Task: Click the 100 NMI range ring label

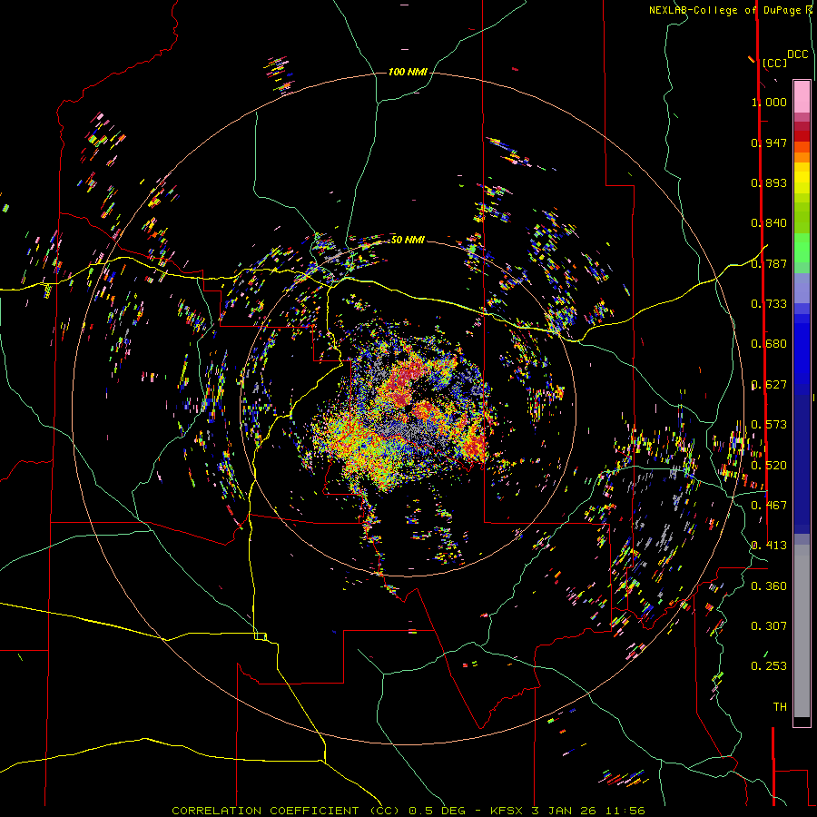Action: (408, 72)
